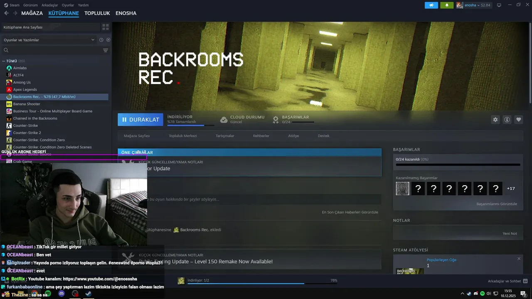Open Backrooms Rec. manage gear icon
The width and height of the screenshot is (532, 299).
[x=495, y=120]
